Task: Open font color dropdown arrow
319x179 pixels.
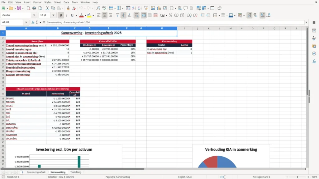Action: coord(85,16)
